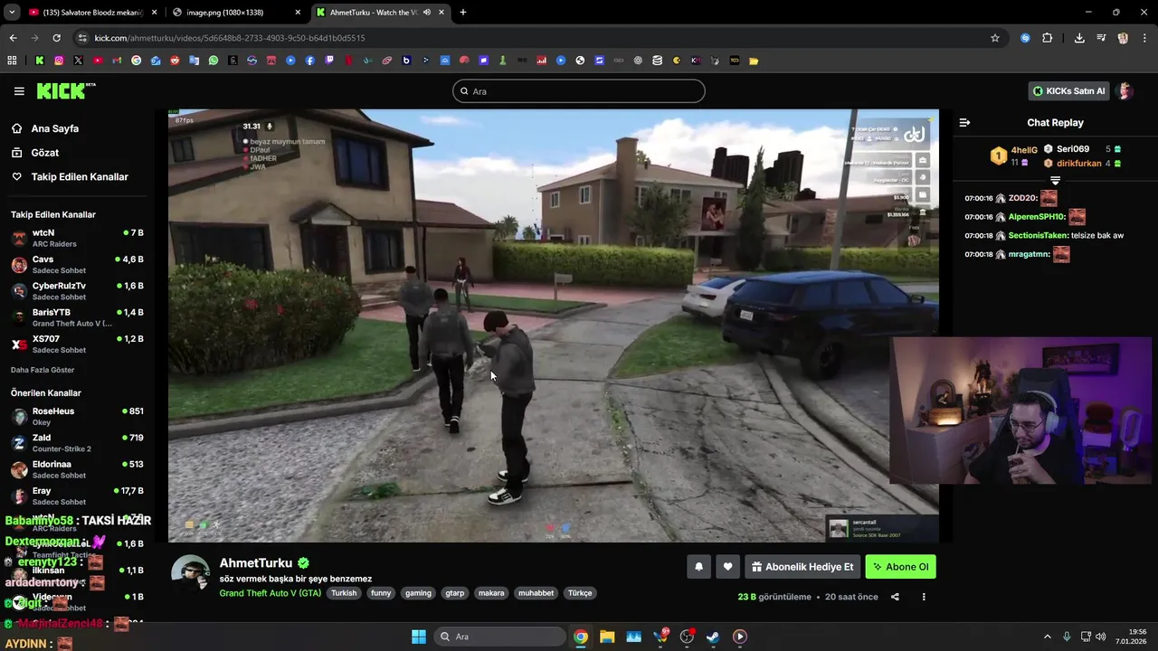Open the AhmetTurku channel avatar

tap(191, 572)
